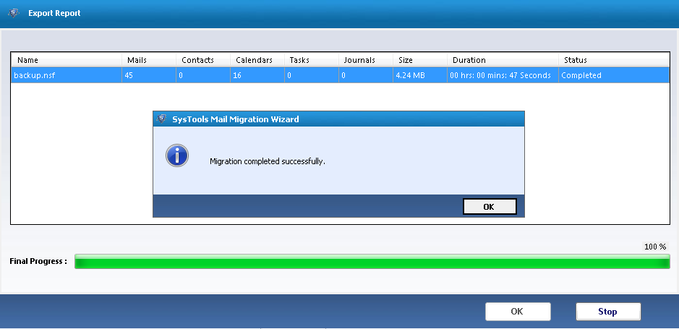Click the Calendars value 16
The width and height of the screenshot is (679, 329).
tap(237, 75)
